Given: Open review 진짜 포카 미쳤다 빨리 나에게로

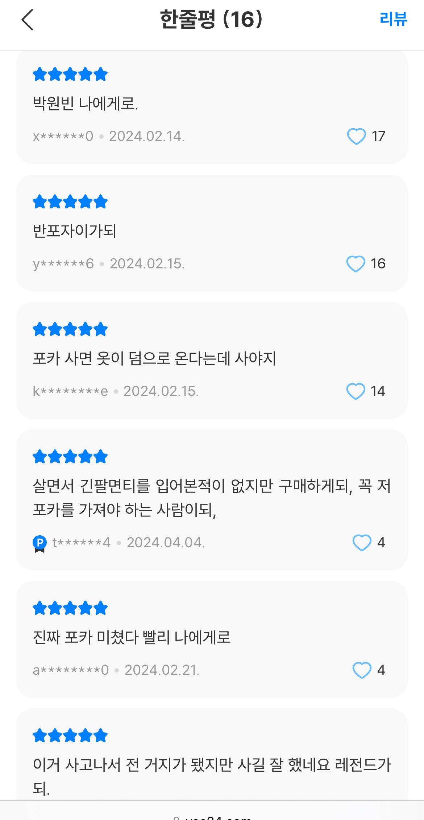Looking at the screenshot, I should tap(132, 638).
